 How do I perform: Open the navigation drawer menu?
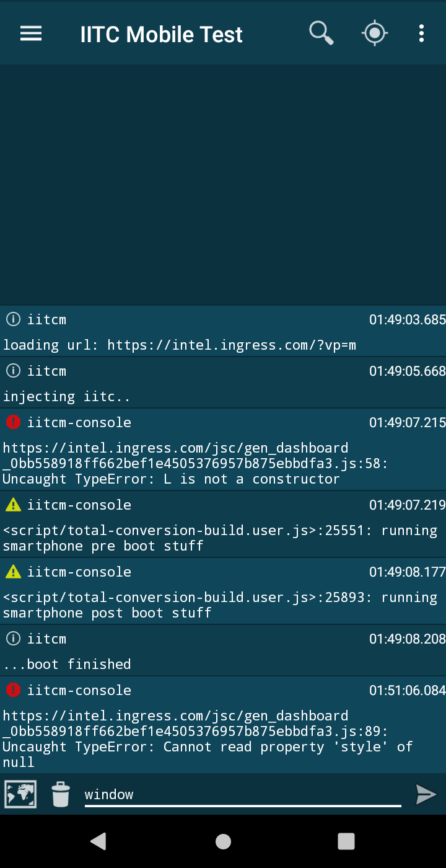pyautogui.click(x=30, y=33)
